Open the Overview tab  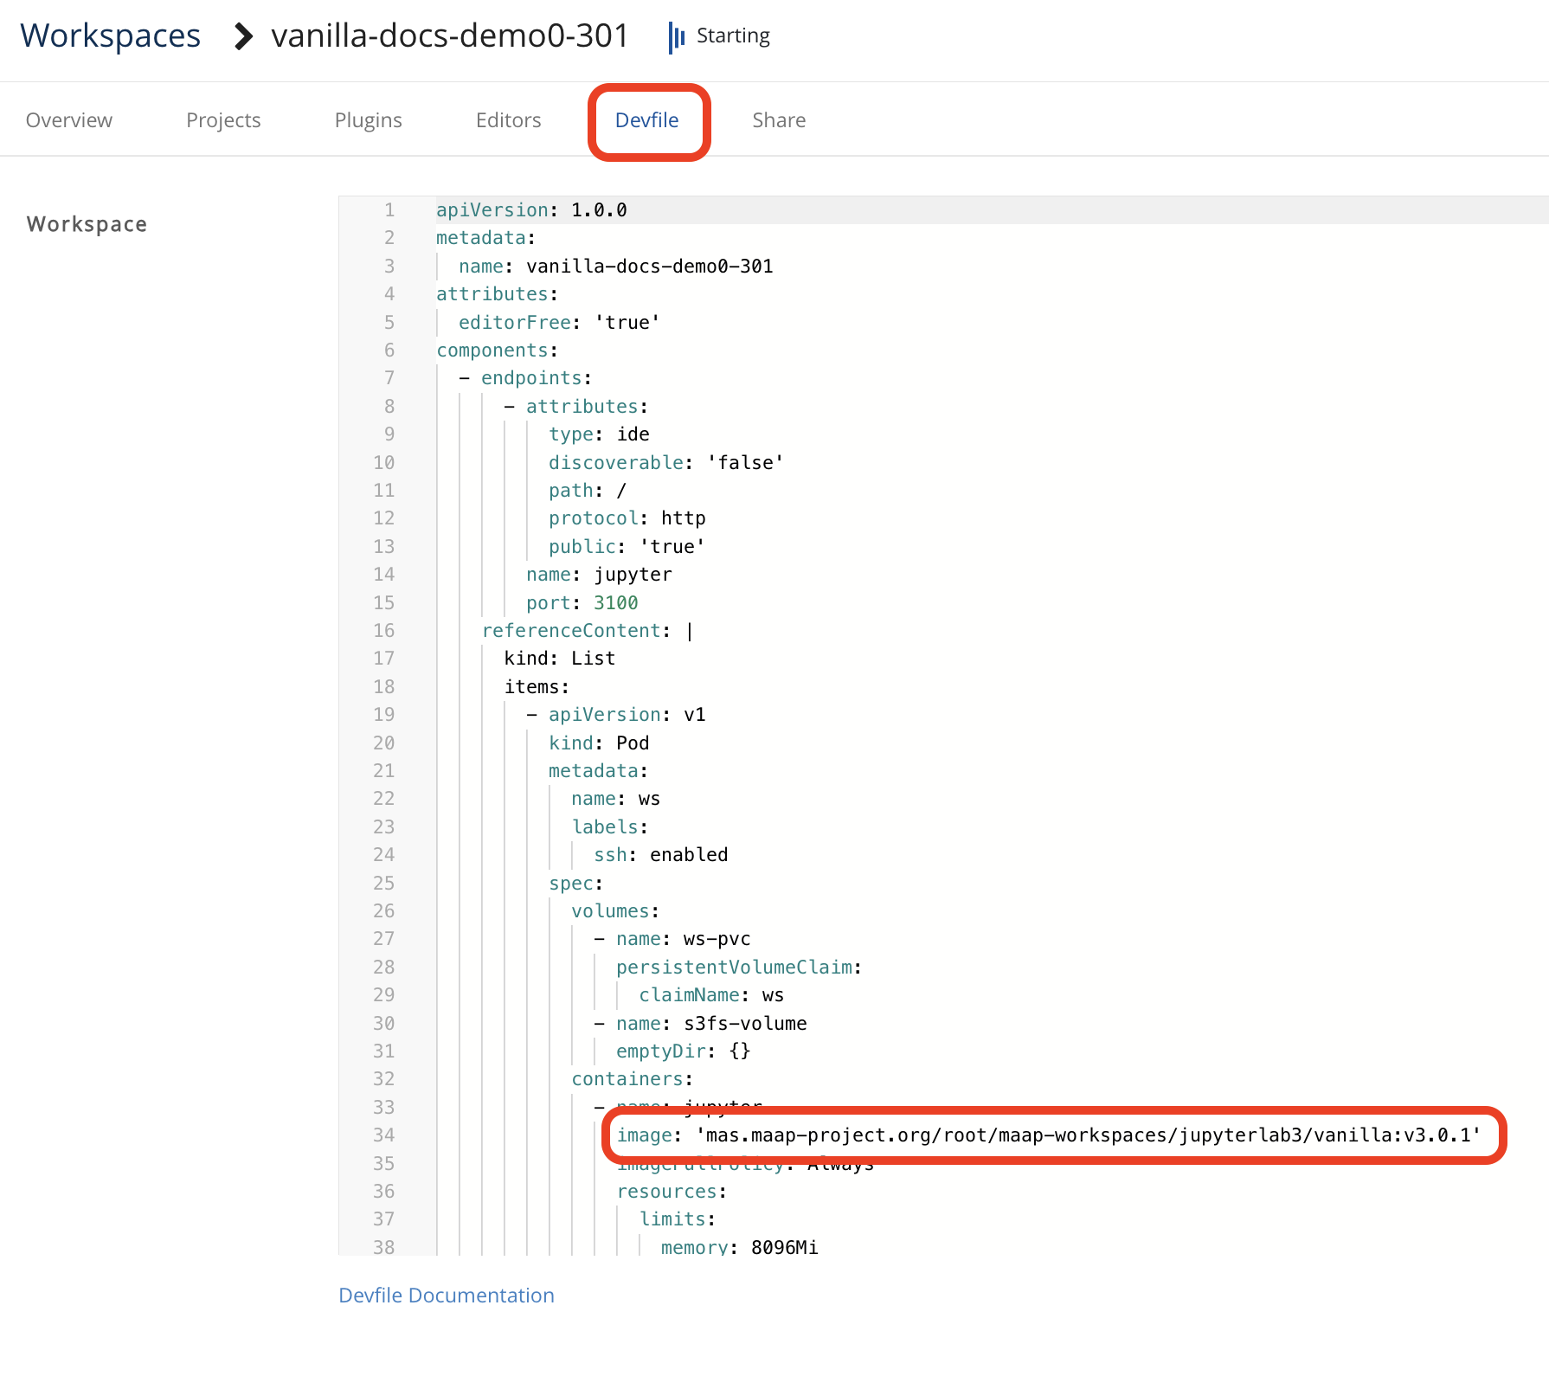pos(69,120)
